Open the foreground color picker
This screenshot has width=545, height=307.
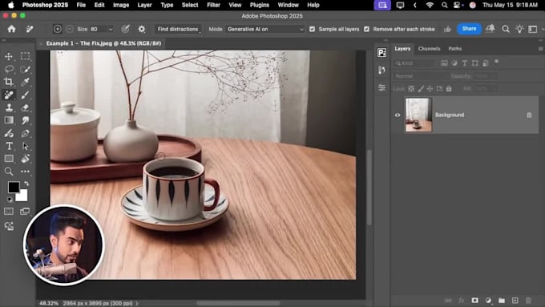click(x=13, y=187)
